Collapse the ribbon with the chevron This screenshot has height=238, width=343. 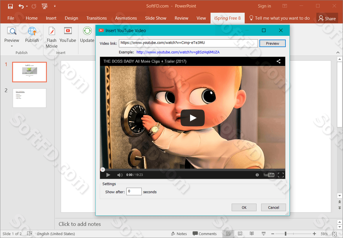click(338, 53)
